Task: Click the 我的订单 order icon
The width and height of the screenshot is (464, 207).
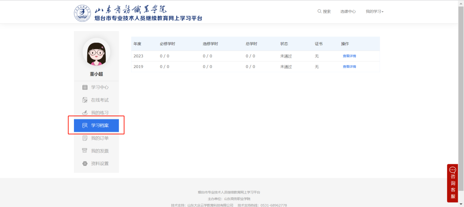Action: pyautogui.click(x=85, y=138)
